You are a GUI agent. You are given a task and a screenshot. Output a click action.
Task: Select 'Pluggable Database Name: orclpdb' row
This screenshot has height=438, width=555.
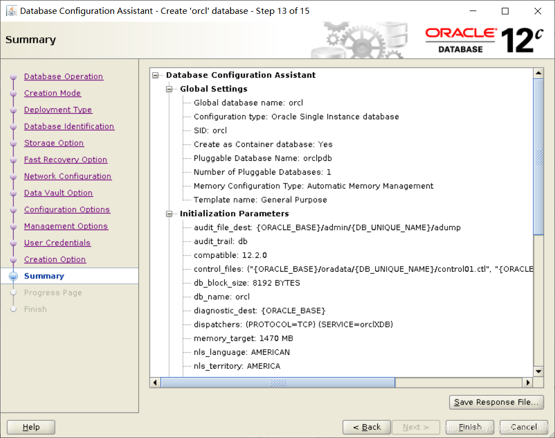pyautogui.click(x=263, y=158)
